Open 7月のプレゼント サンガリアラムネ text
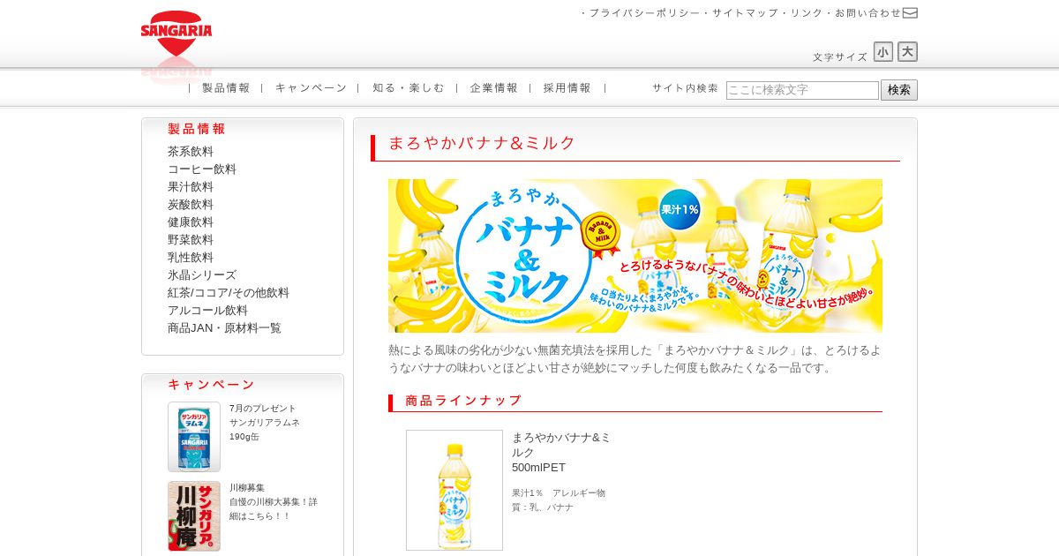The width and height of the screenshot is (1059, 556). click(265, 423)
